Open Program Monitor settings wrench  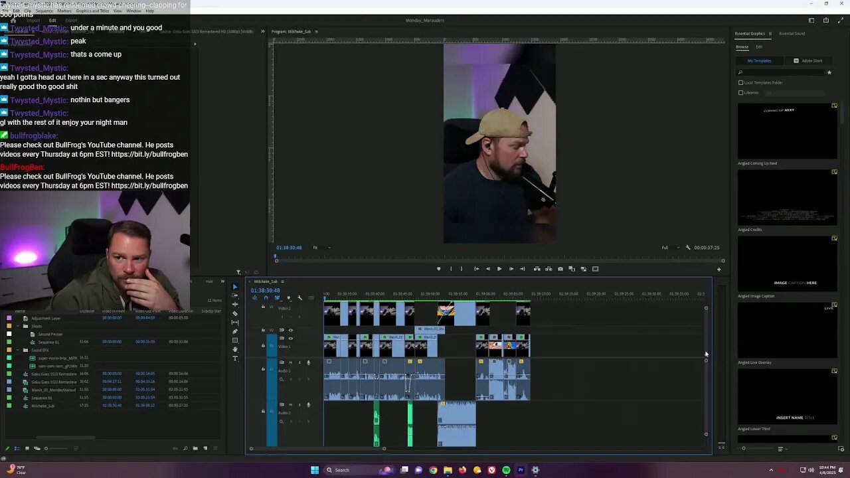[688, 248]
